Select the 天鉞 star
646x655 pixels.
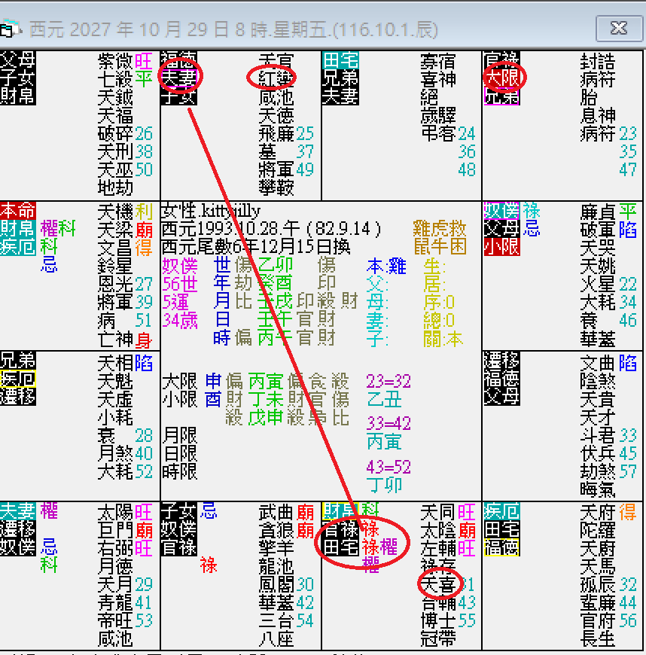tap(115, 97)
